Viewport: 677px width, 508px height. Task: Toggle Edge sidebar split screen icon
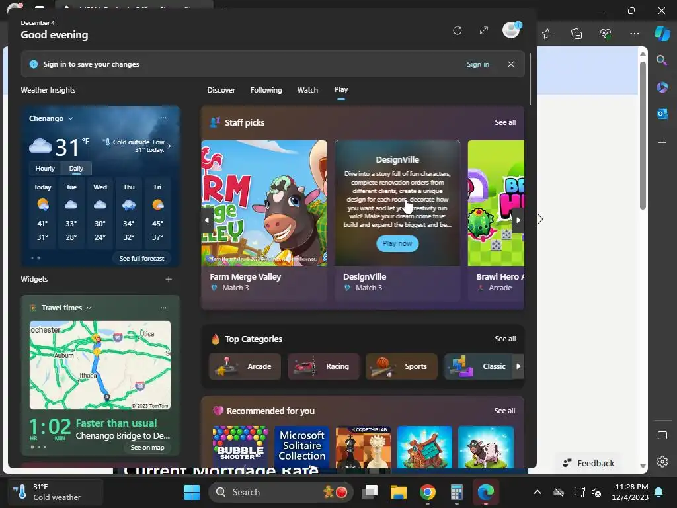click(662, 435)
